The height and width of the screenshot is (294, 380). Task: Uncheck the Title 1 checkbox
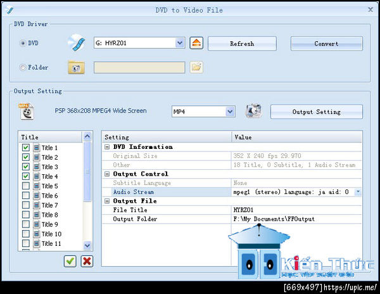pos(26,148)
